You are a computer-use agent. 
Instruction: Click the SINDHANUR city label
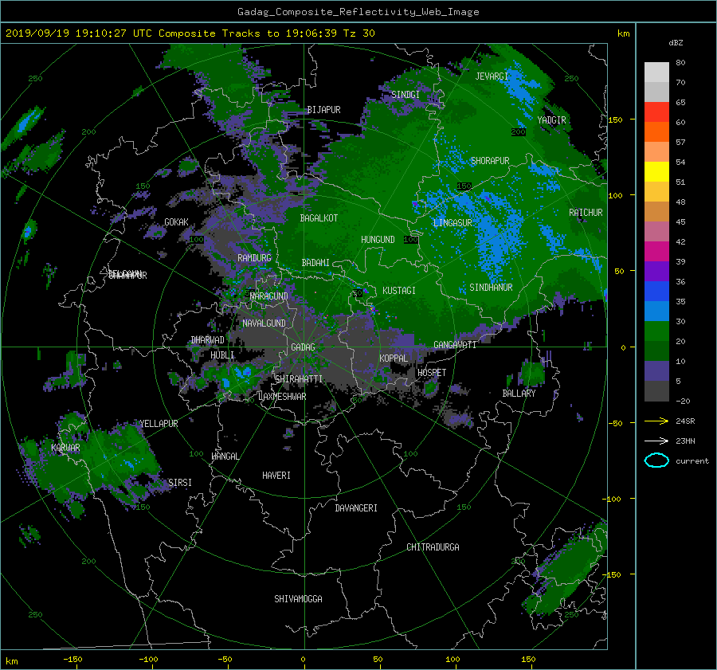point(491,288)
